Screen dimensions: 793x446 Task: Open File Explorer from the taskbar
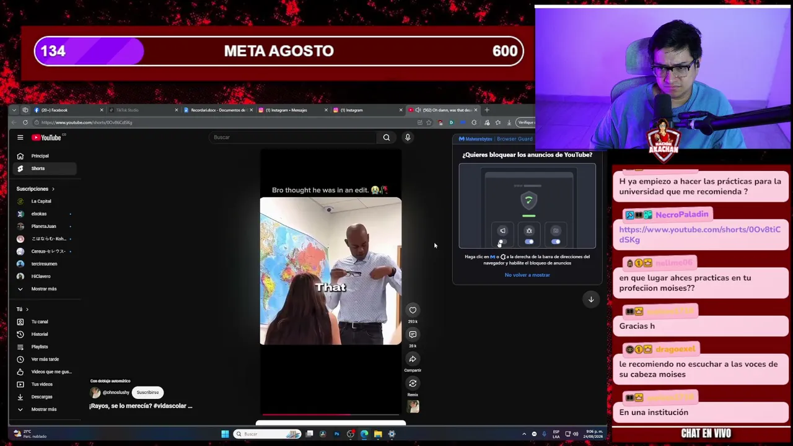point(378,434)
